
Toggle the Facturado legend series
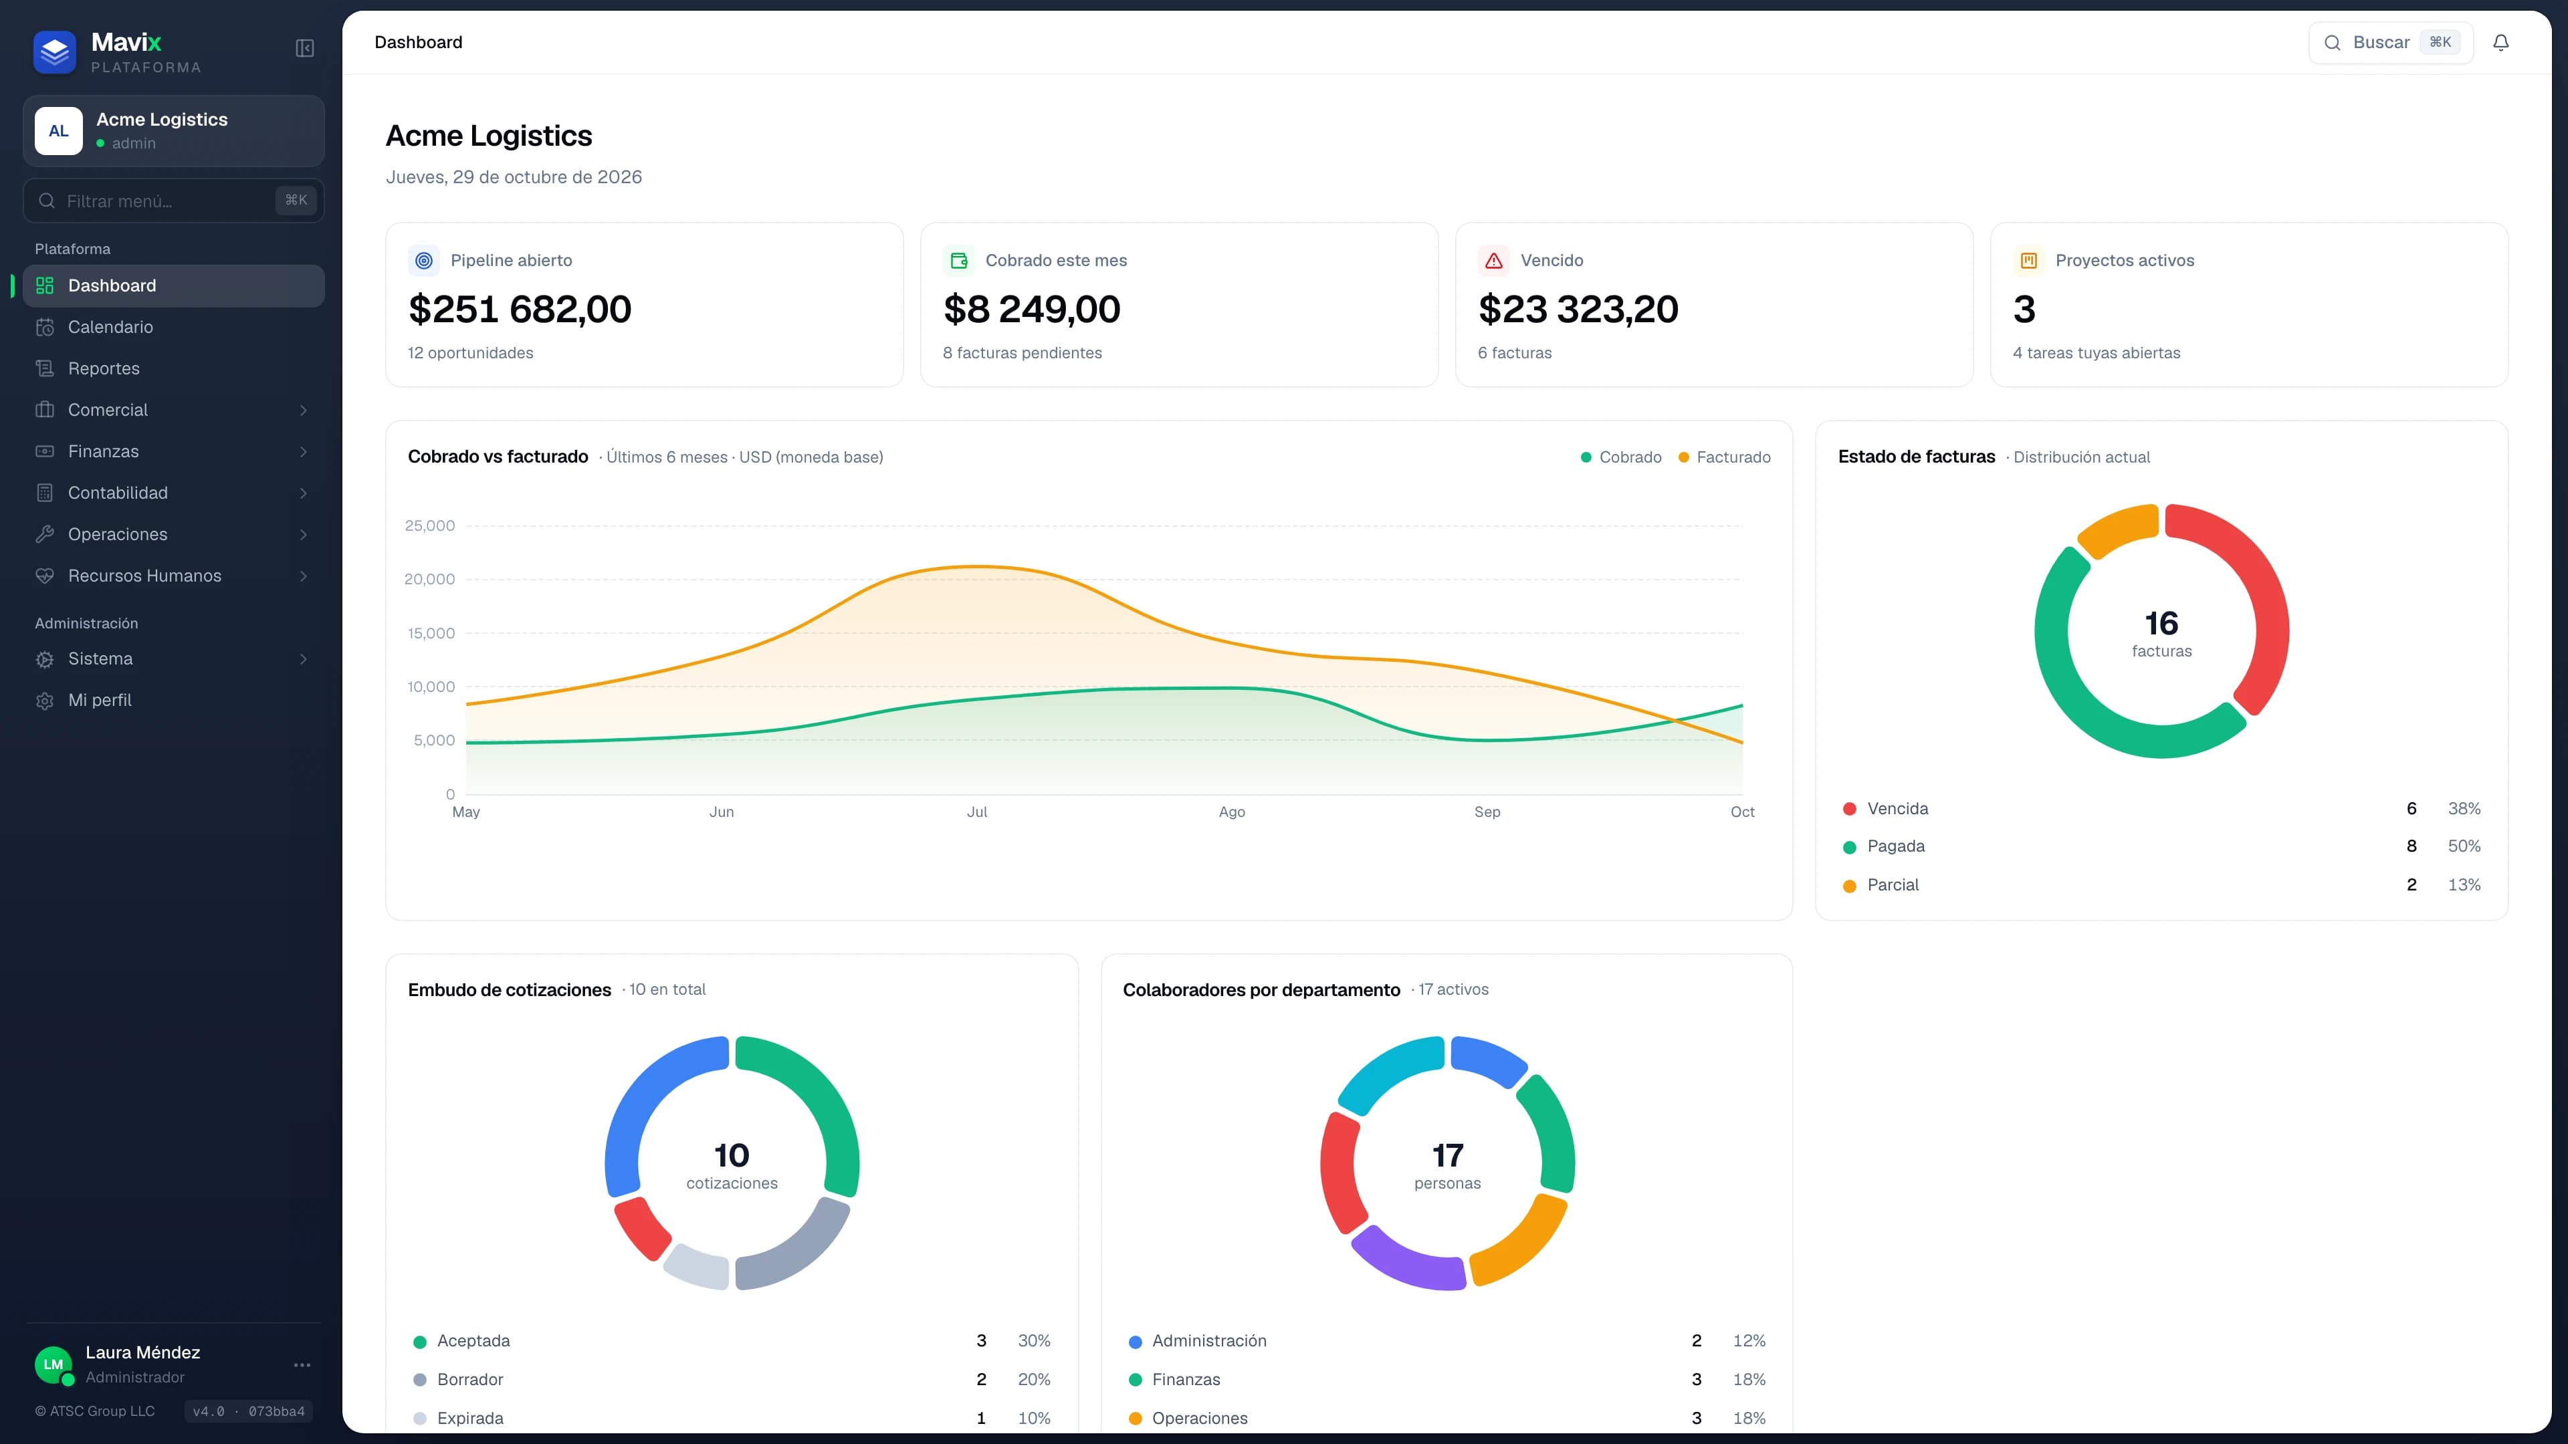click(x=1725, y=457)
